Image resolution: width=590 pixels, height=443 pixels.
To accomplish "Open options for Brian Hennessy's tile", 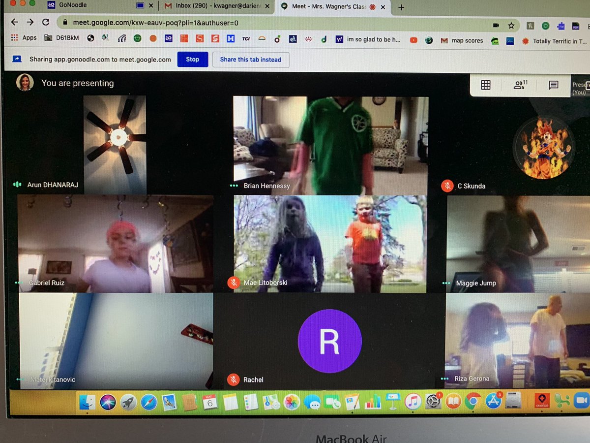I will point(233,186).
